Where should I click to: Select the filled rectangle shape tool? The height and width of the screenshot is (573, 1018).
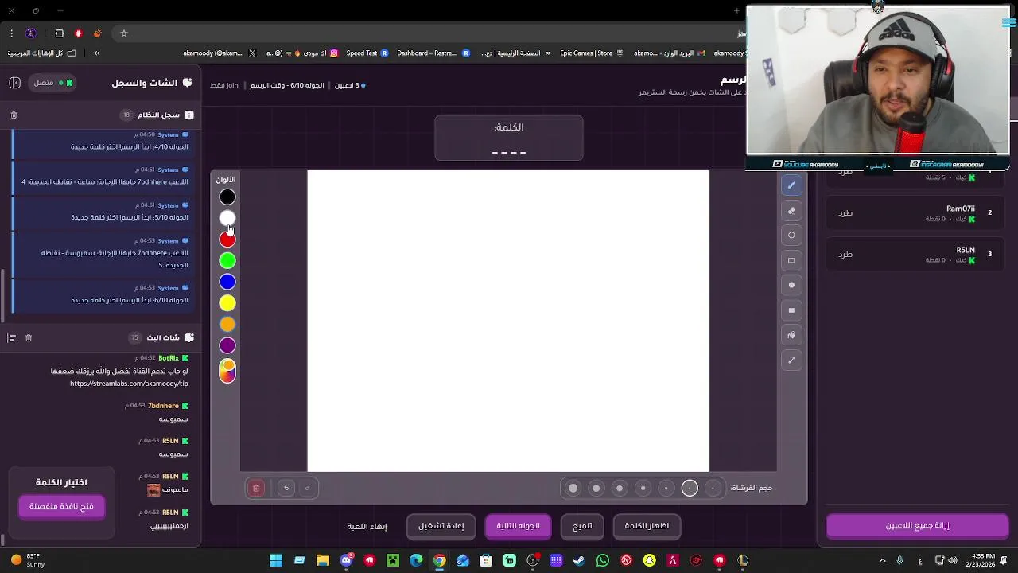(791, 310)
